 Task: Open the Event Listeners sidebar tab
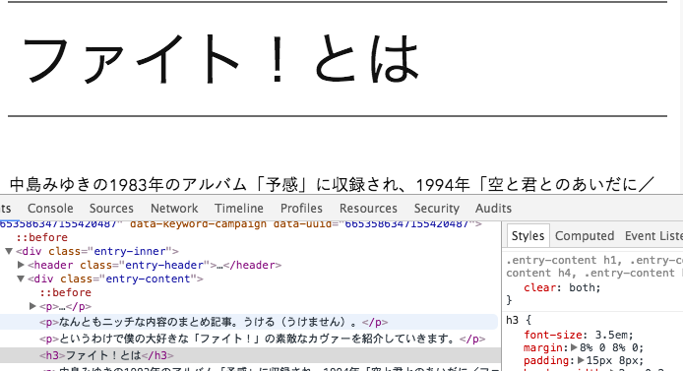653,235
